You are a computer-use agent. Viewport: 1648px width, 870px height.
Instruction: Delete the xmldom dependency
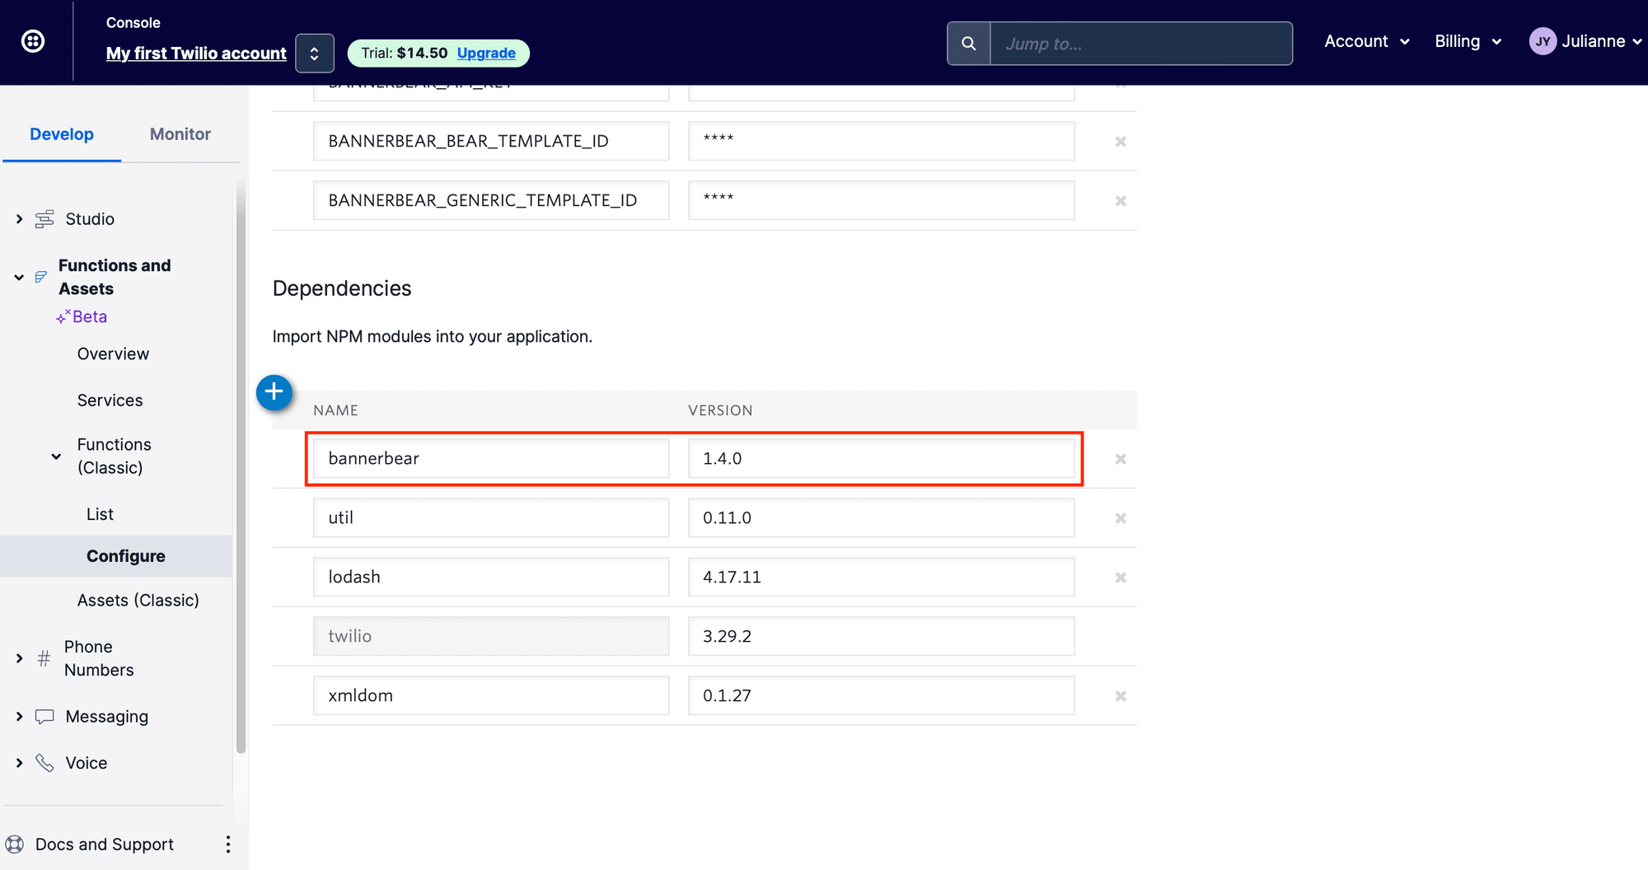point(1121,696)
